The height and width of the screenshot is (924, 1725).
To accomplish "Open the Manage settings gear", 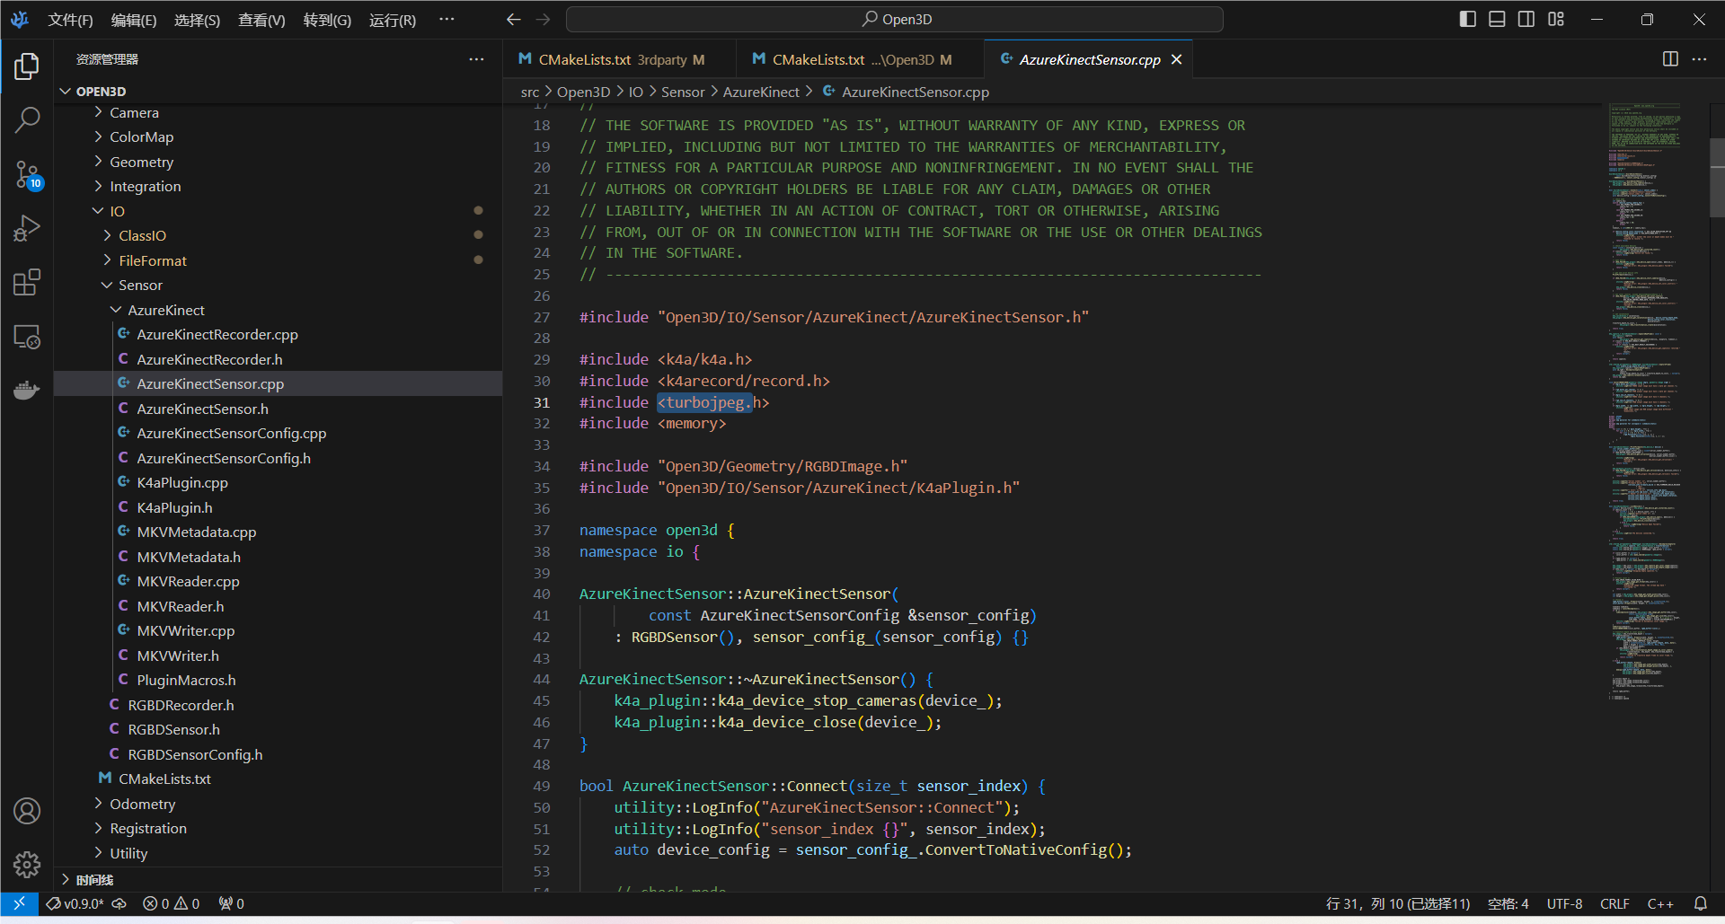I will pos(27,865).
